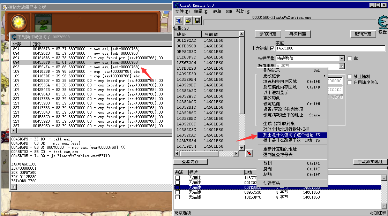Select the highlighted 00FE85C8 address table row

(x=278, y=187)
